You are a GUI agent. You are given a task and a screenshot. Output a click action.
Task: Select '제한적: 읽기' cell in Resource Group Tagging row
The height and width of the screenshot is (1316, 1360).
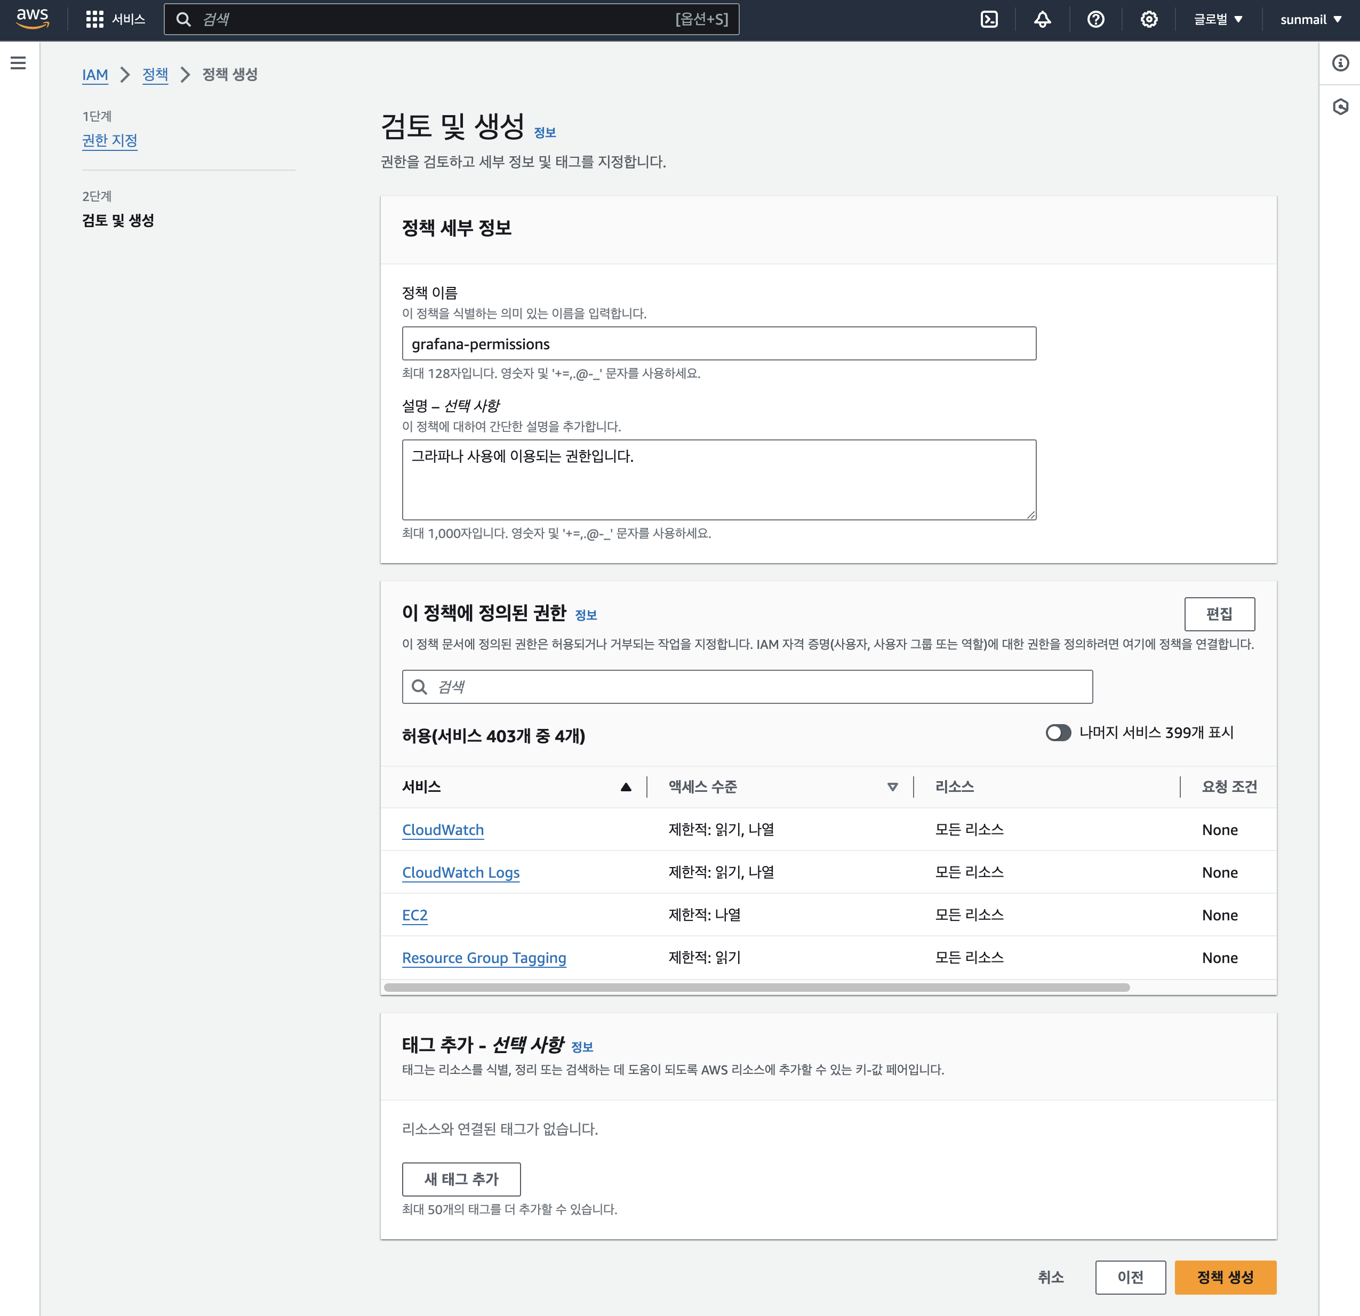(x=705, y=957)
